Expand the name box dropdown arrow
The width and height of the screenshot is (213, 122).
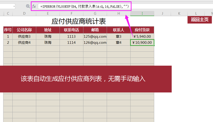coord(14,6)
